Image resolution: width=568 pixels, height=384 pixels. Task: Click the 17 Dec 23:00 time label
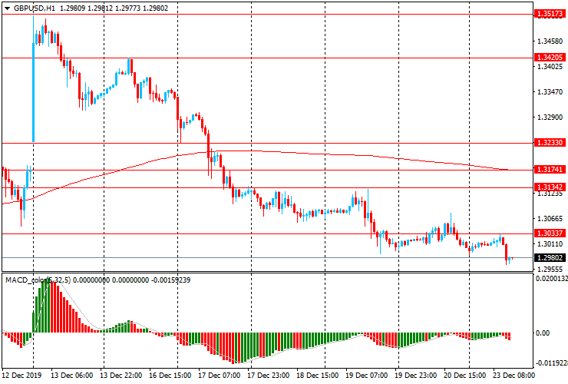click(269, 376)
